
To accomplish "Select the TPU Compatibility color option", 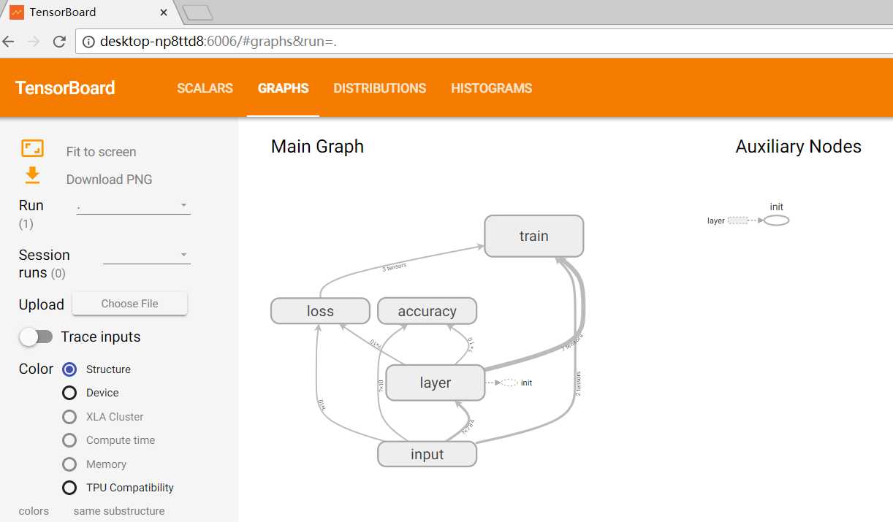I will (69, 488).
